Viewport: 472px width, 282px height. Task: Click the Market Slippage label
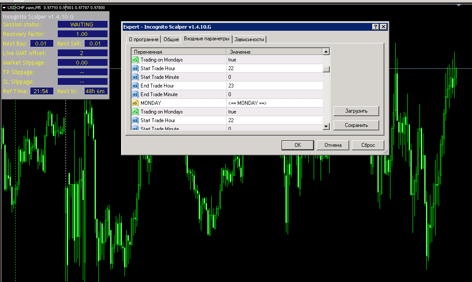pyautogui.click(x=24, y=62)
